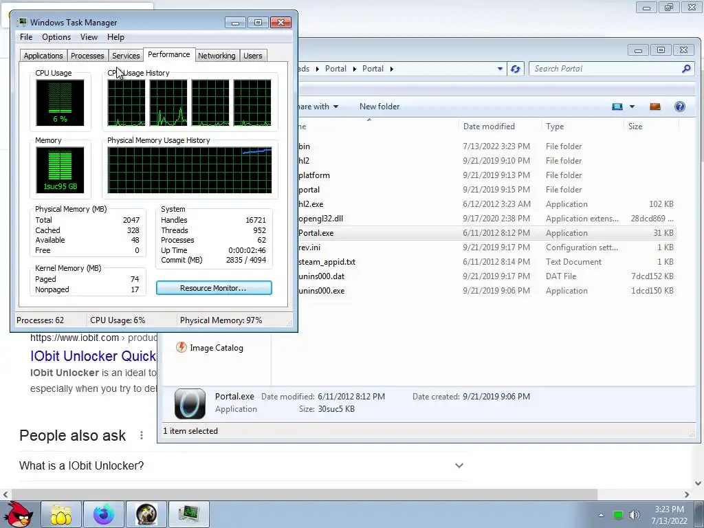
Task: Show hidden system tray icons arrow
Action: (601, 515)
